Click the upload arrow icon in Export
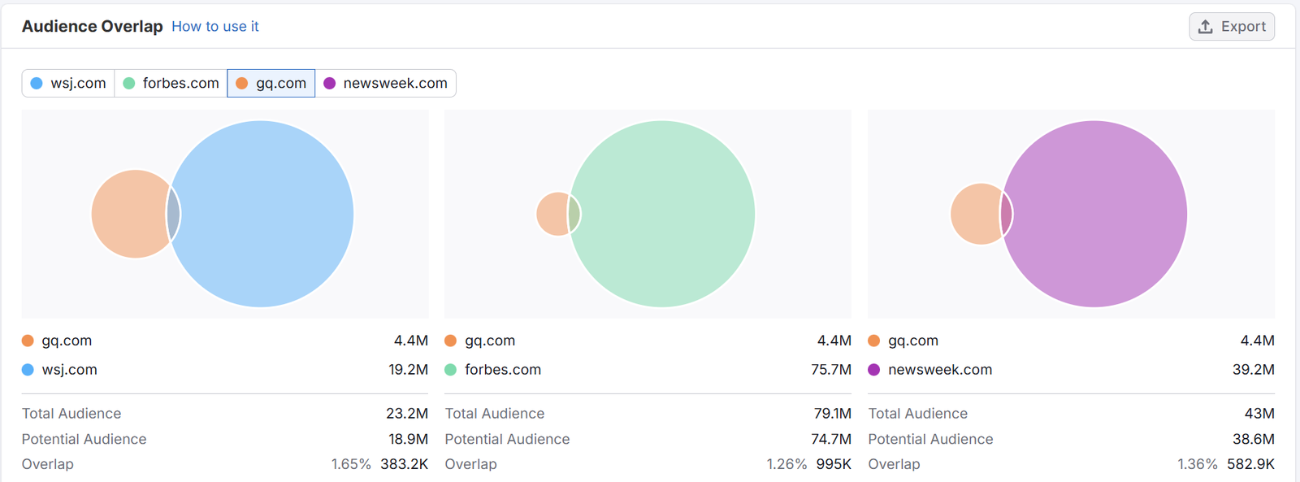The width and height of the screenshot is (1300, 482). tap(1206, 27)
